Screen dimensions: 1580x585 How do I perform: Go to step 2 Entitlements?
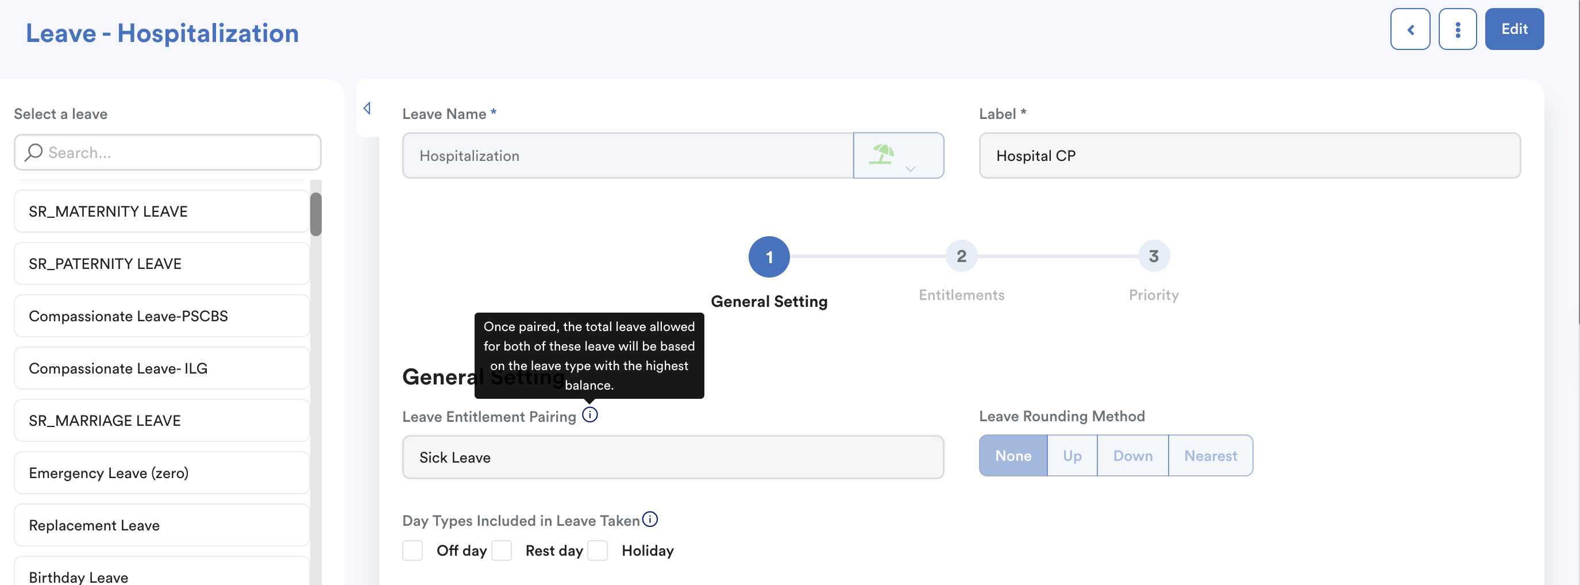(961, 256)
